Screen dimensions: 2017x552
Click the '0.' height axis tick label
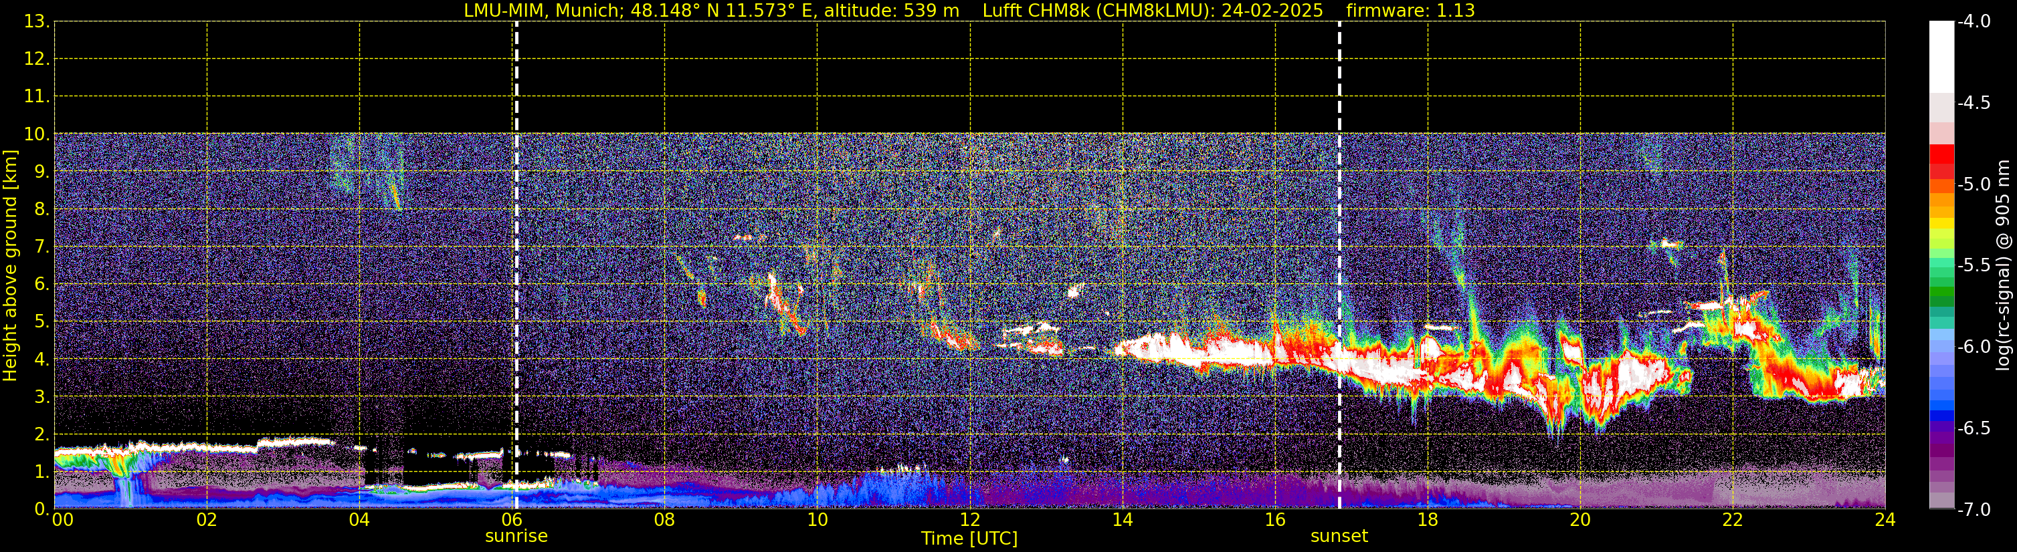(x=42, y=509)
